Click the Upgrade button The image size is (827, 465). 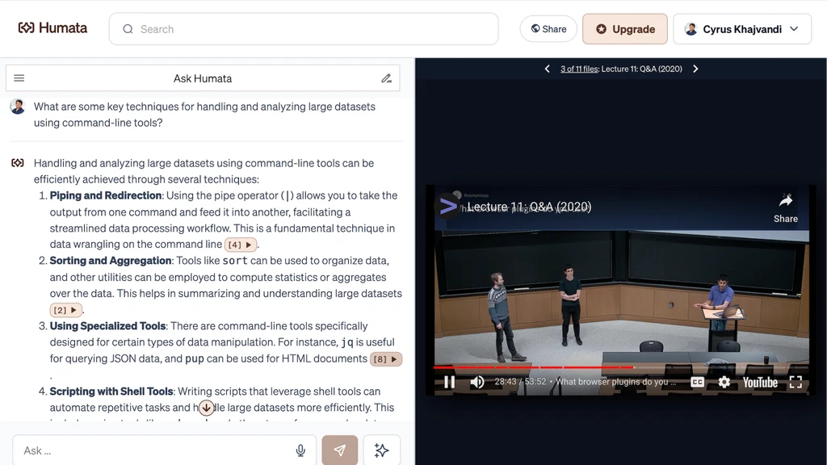coord(624,29)
